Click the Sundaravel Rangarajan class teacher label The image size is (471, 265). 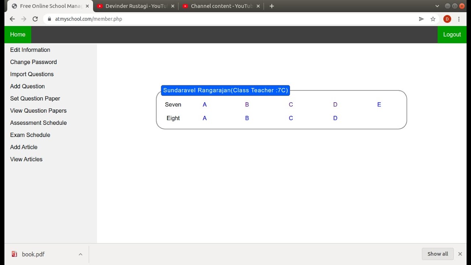tap(226, 91)
